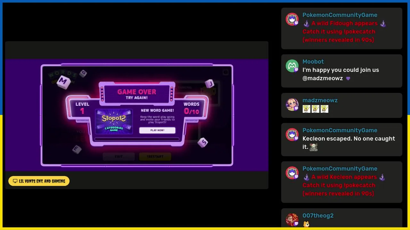Click the third Spongebob emote from madzmeowz
The image size is (410, 230).
pos(324,109)
